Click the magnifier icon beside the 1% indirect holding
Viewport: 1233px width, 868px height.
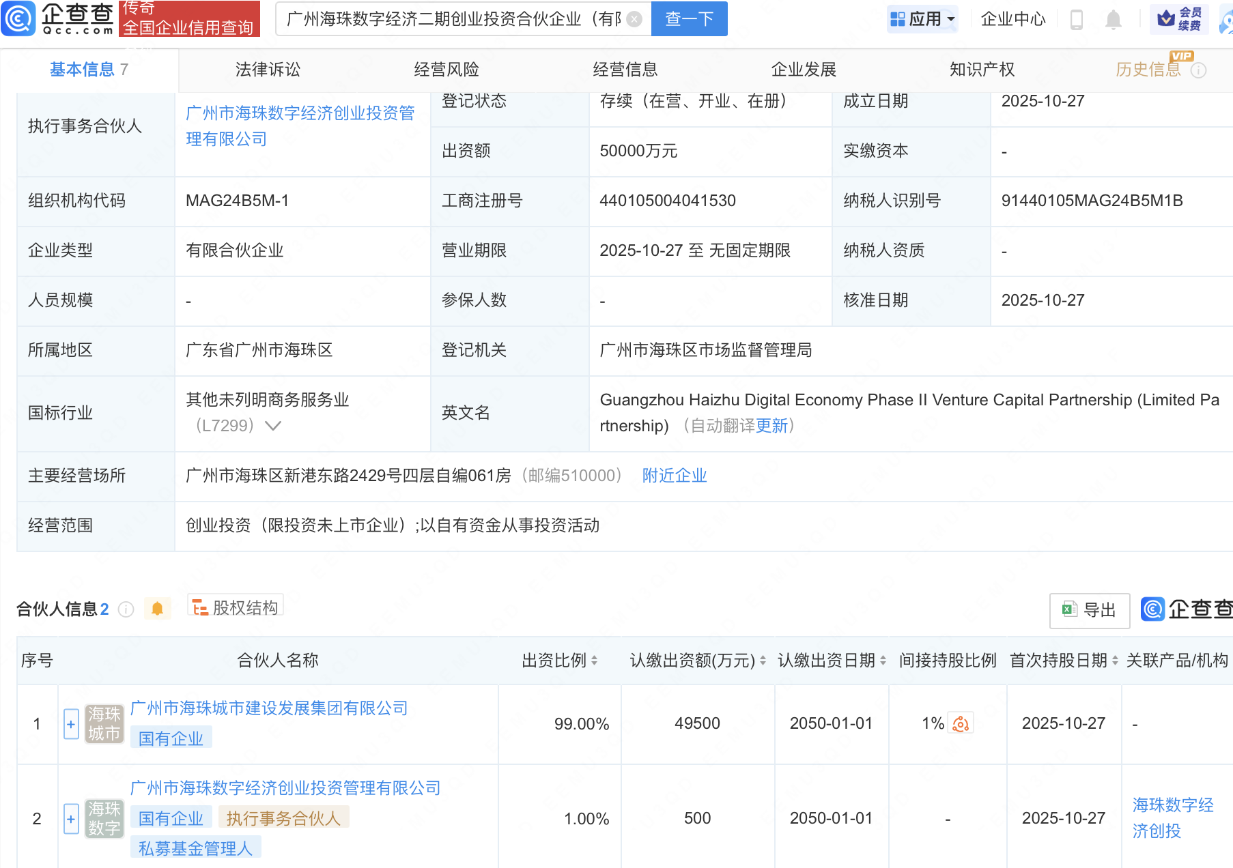click(x=961, y=723)
